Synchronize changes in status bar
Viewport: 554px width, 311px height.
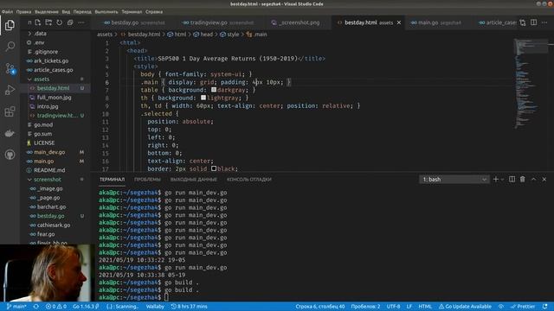click(x=36, y=307)
